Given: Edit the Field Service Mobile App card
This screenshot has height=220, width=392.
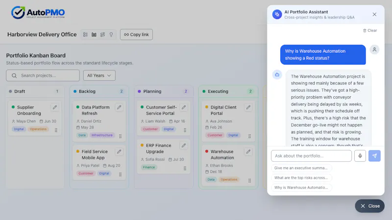Looking at the screenshot, I should 119,152.
